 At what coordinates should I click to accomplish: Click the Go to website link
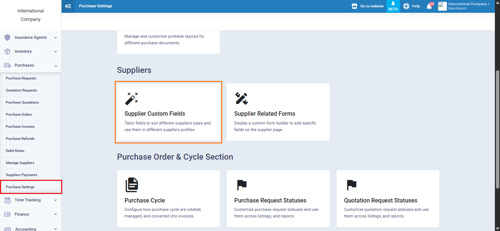coord(367,6)
